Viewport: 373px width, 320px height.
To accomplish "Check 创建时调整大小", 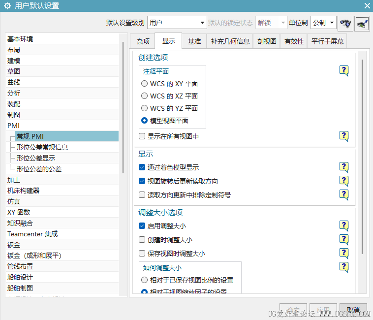I will [x=142, y=240].
